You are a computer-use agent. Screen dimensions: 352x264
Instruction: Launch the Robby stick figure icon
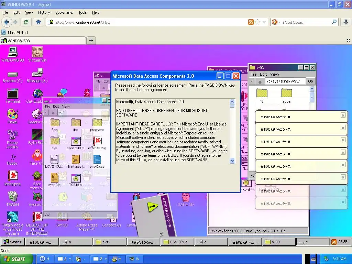tap(12, 159)
